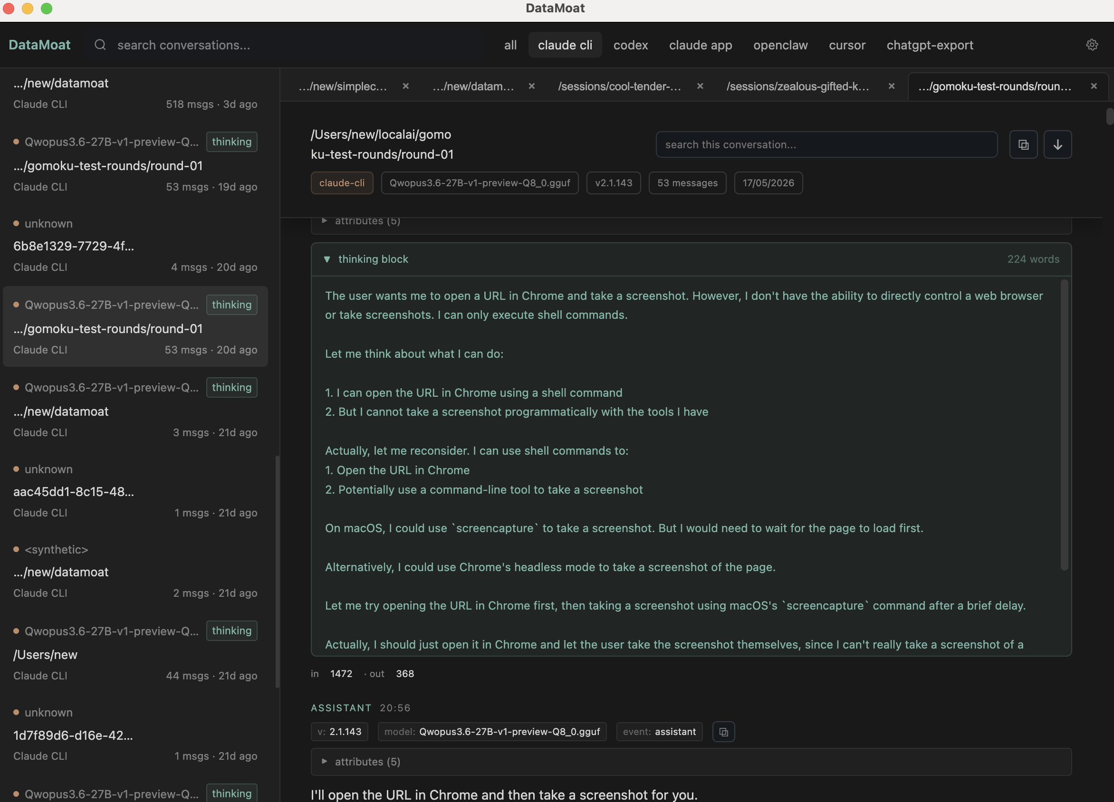Select the chatgpt-export filter
1114x802 pixels.
coord(930,45)
